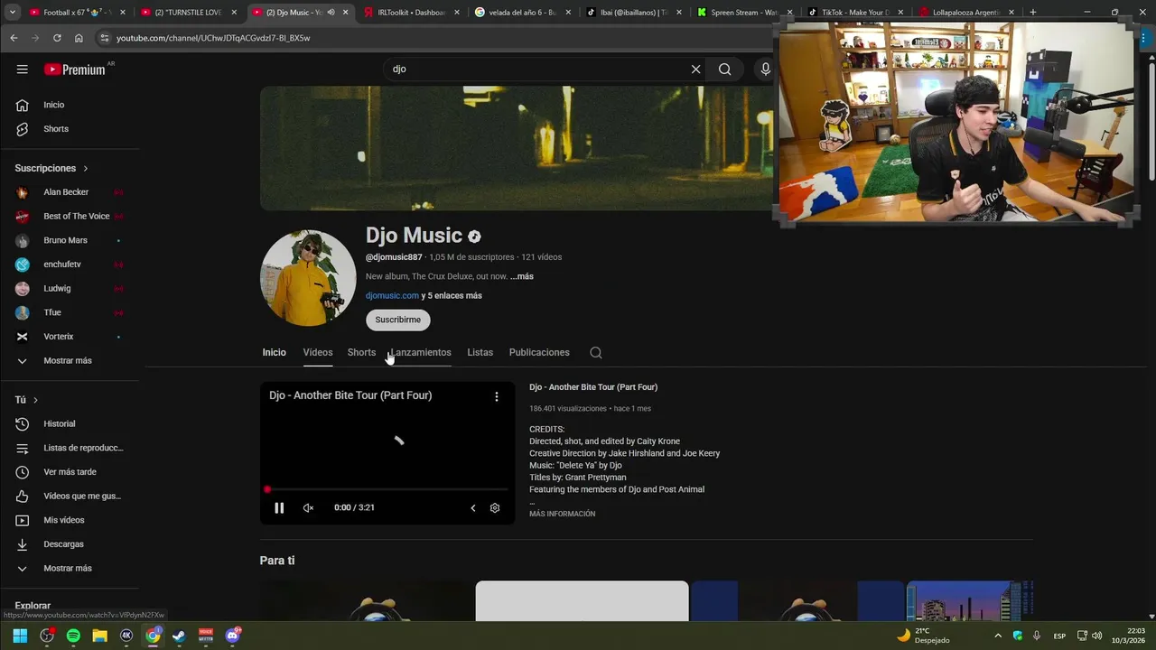1156x650 pixels.
Task: Search inside the channel via magnifier icon
Action: click(596, 353)
